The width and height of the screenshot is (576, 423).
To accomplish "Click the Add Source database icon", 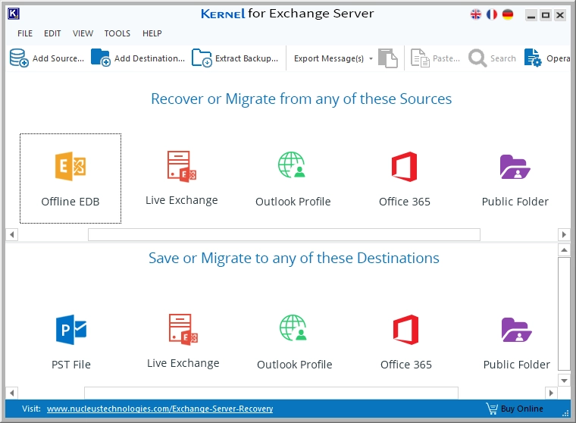I will coord(19,58).
